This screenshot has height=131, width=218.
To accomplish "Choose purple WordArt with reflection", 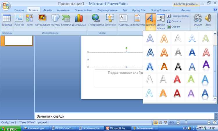I will pyautogui.click(x=206, y=65).
